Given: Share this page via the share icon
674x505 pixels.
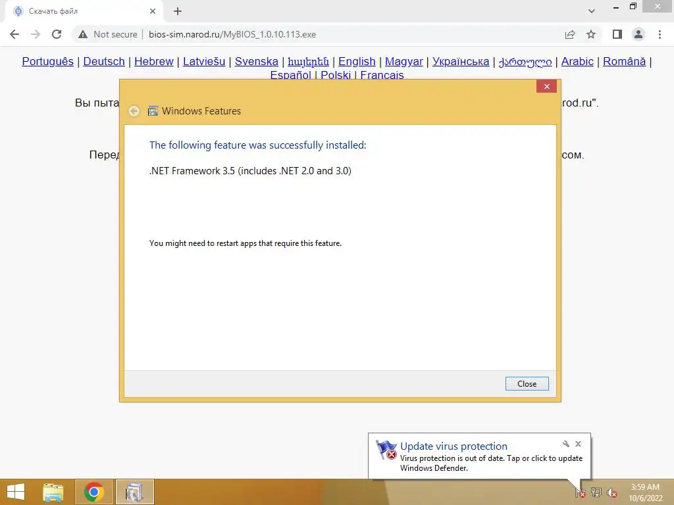Looking at the screenshot, I should point(570,34).
